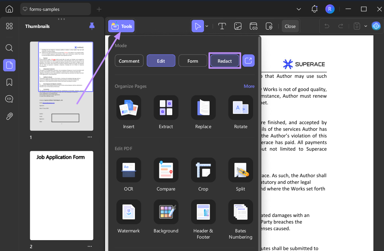Open the Attachments panel in the sidebar
Image resolution: width=384 pixels, height=251 pixels.
[9, 116]
